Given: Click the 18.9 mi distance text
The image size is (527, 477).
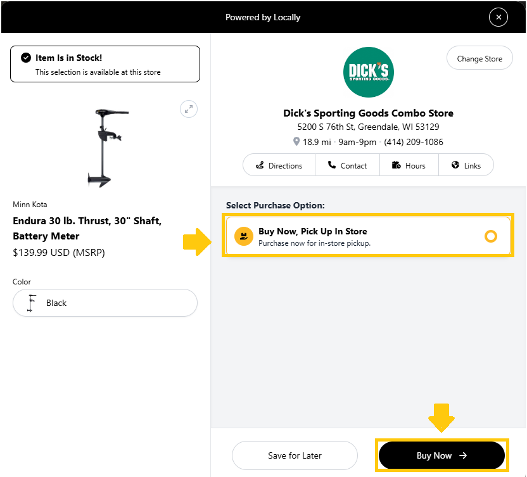Looking at the screenshot, I should coord(317,142).
